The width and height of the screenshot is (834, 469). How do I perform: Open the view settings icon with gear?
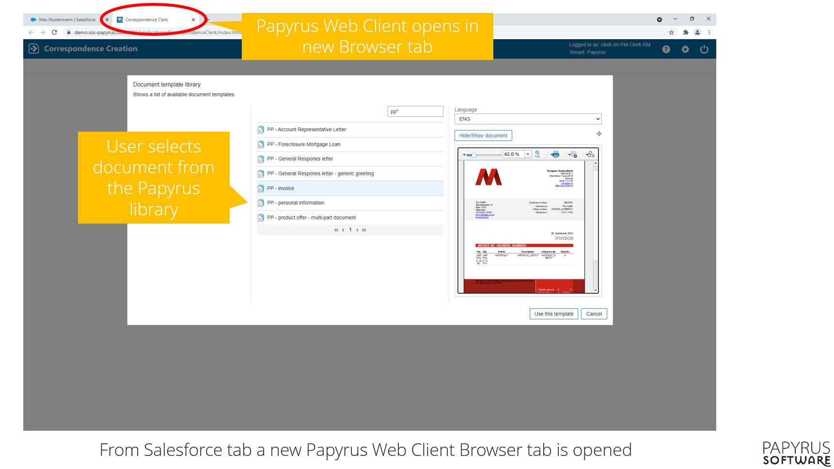(x=573, y=154)
